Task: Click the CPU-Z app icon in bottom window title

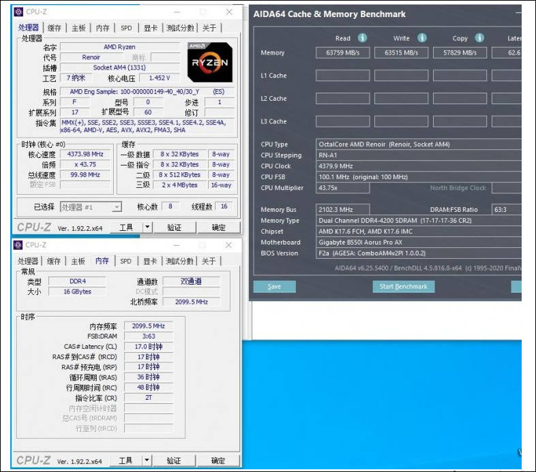Action: coord(18,245)
